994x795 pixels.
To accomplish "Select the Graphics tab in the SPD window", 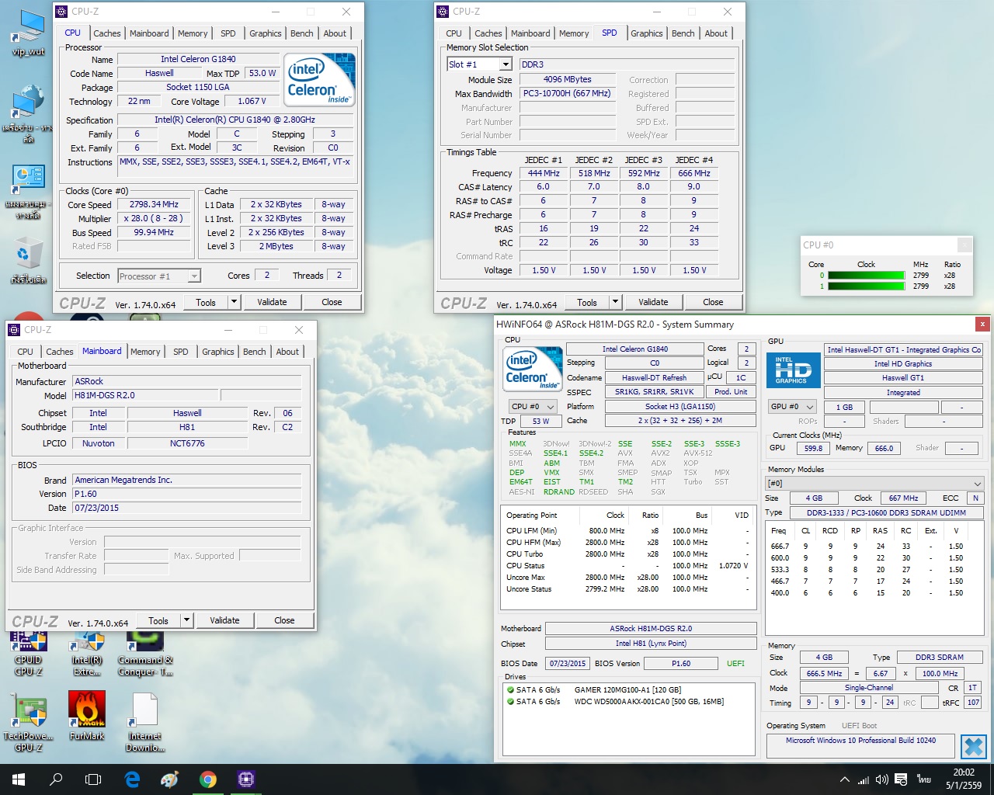I will click(646, 33).
